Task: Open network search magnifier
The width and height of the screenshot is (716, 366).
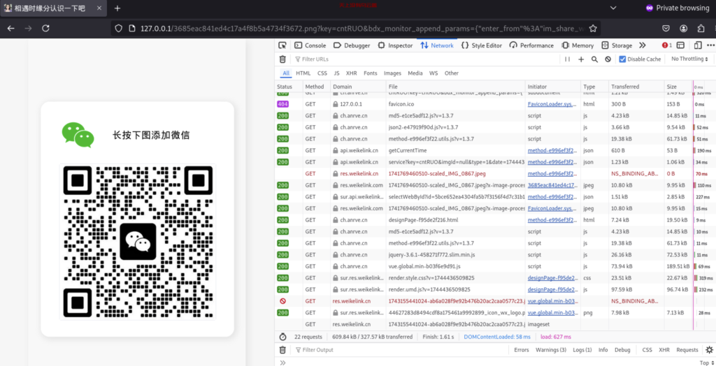Action: 594,59
